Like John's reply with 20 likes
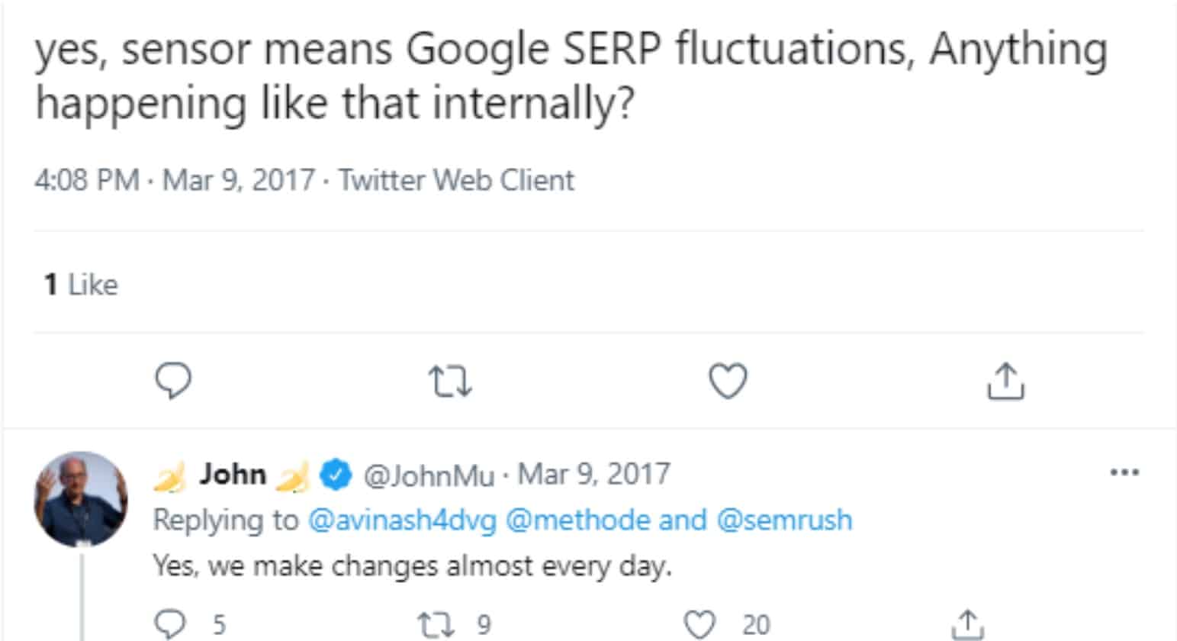This screenshot has width=1177, height=641. pos(700,623)
